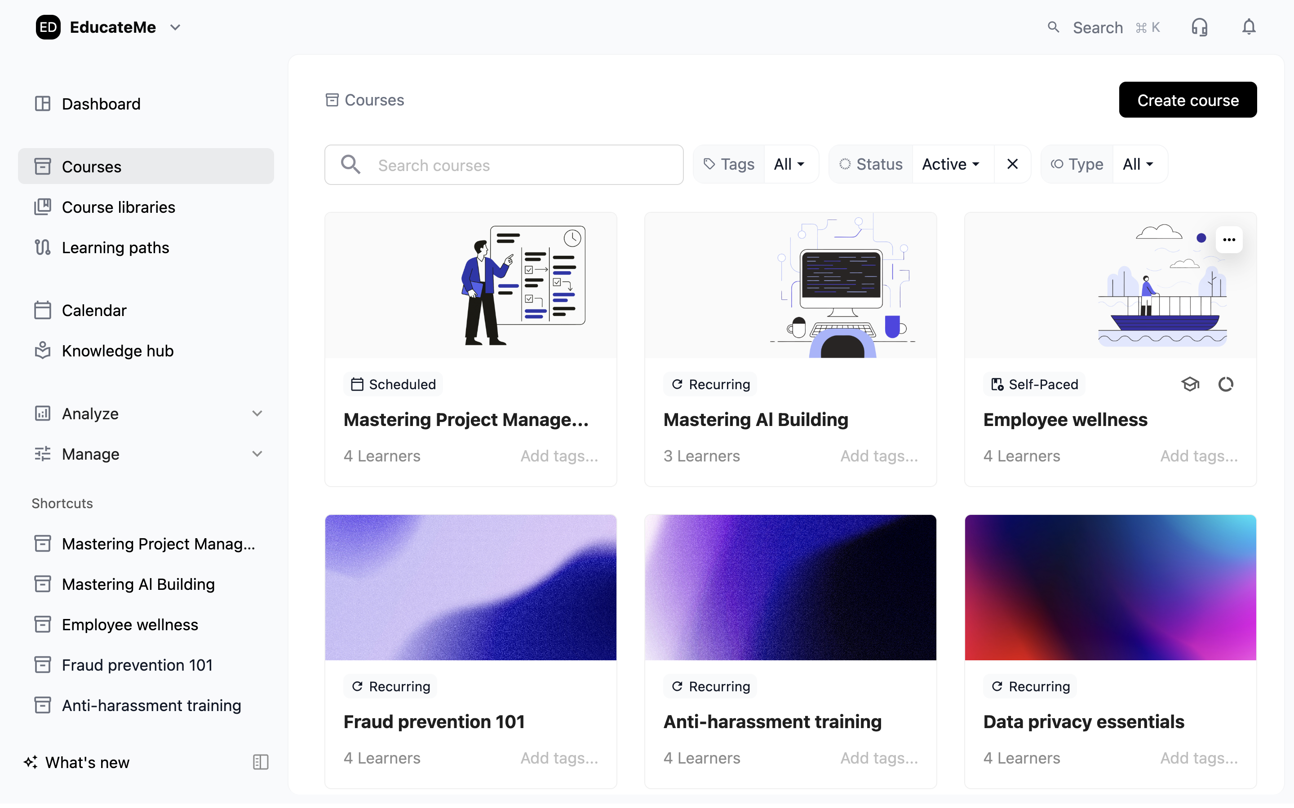This screenshot has height=808, width=1294.
Task: Collapse the sidebar panel toggle
Action: [x=261, y=762]
